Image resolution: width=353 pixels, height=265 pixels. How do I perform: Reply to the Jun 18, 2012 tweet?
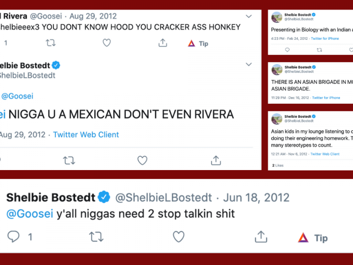[14, 237]
